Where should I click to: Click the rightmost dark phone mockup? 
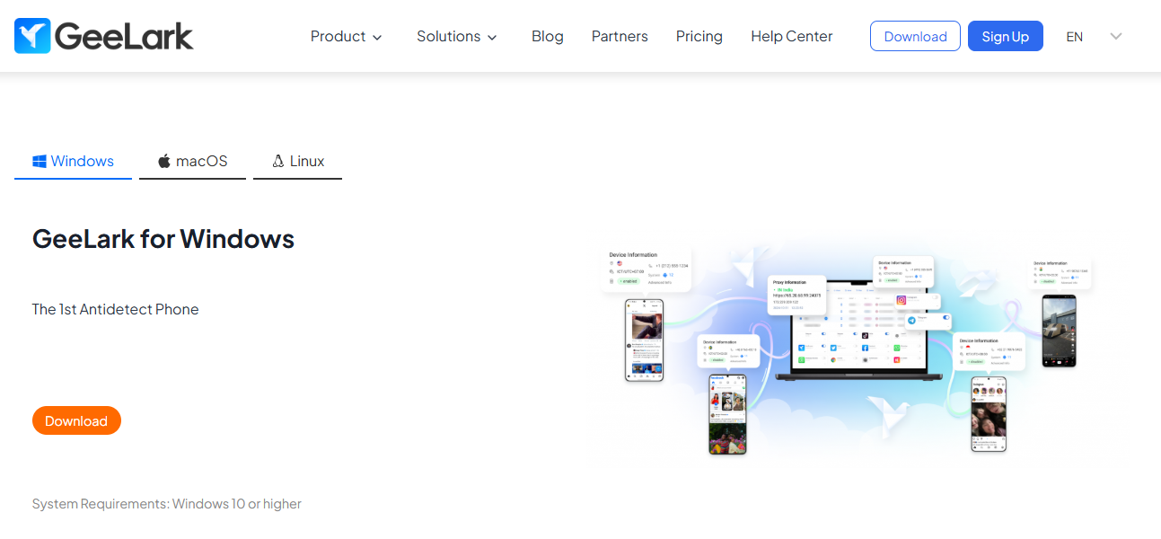1059,331
